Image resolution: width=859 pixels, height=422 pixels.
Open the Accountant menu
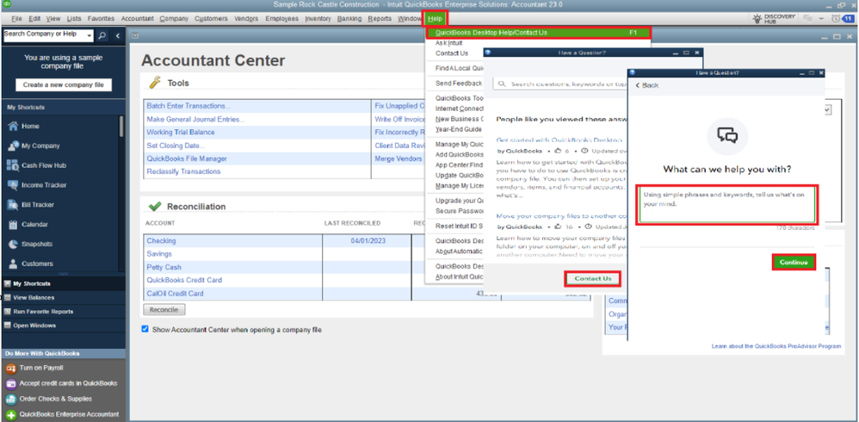point(138,19)
